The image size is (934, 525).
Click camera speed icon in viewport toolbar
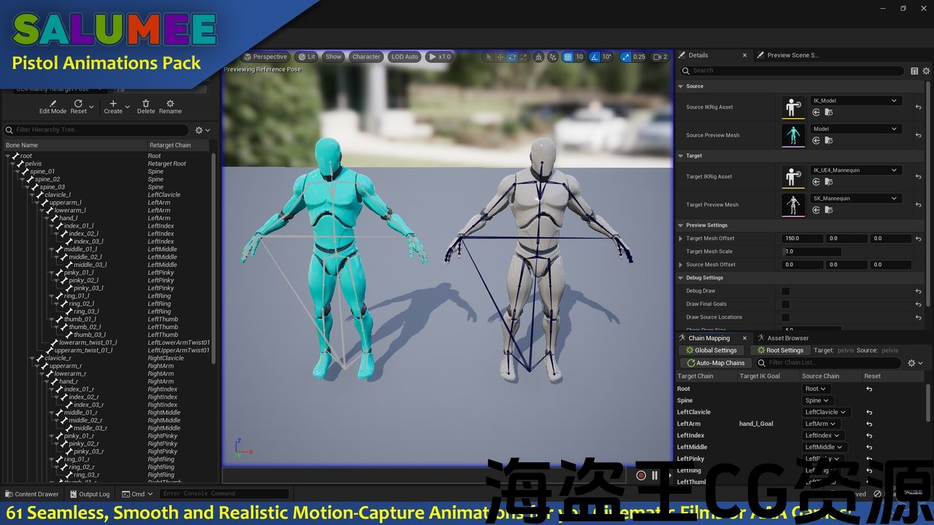click(x=657, y=57)
